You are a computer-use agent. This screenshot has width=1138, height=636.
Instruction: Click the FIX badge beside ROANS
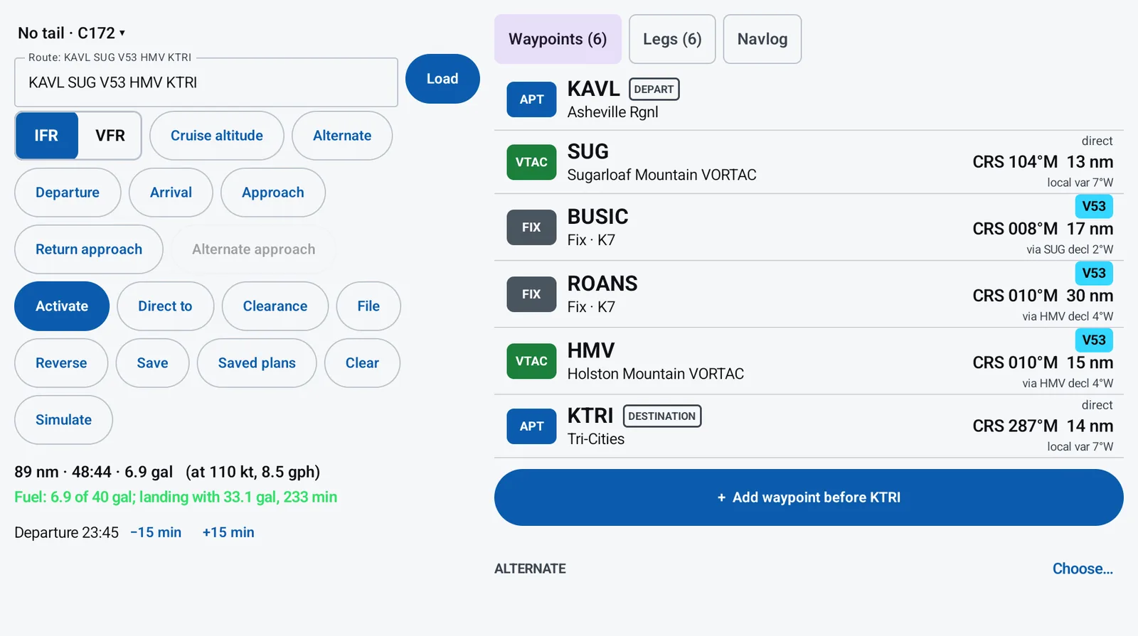[x=531, y=294]
